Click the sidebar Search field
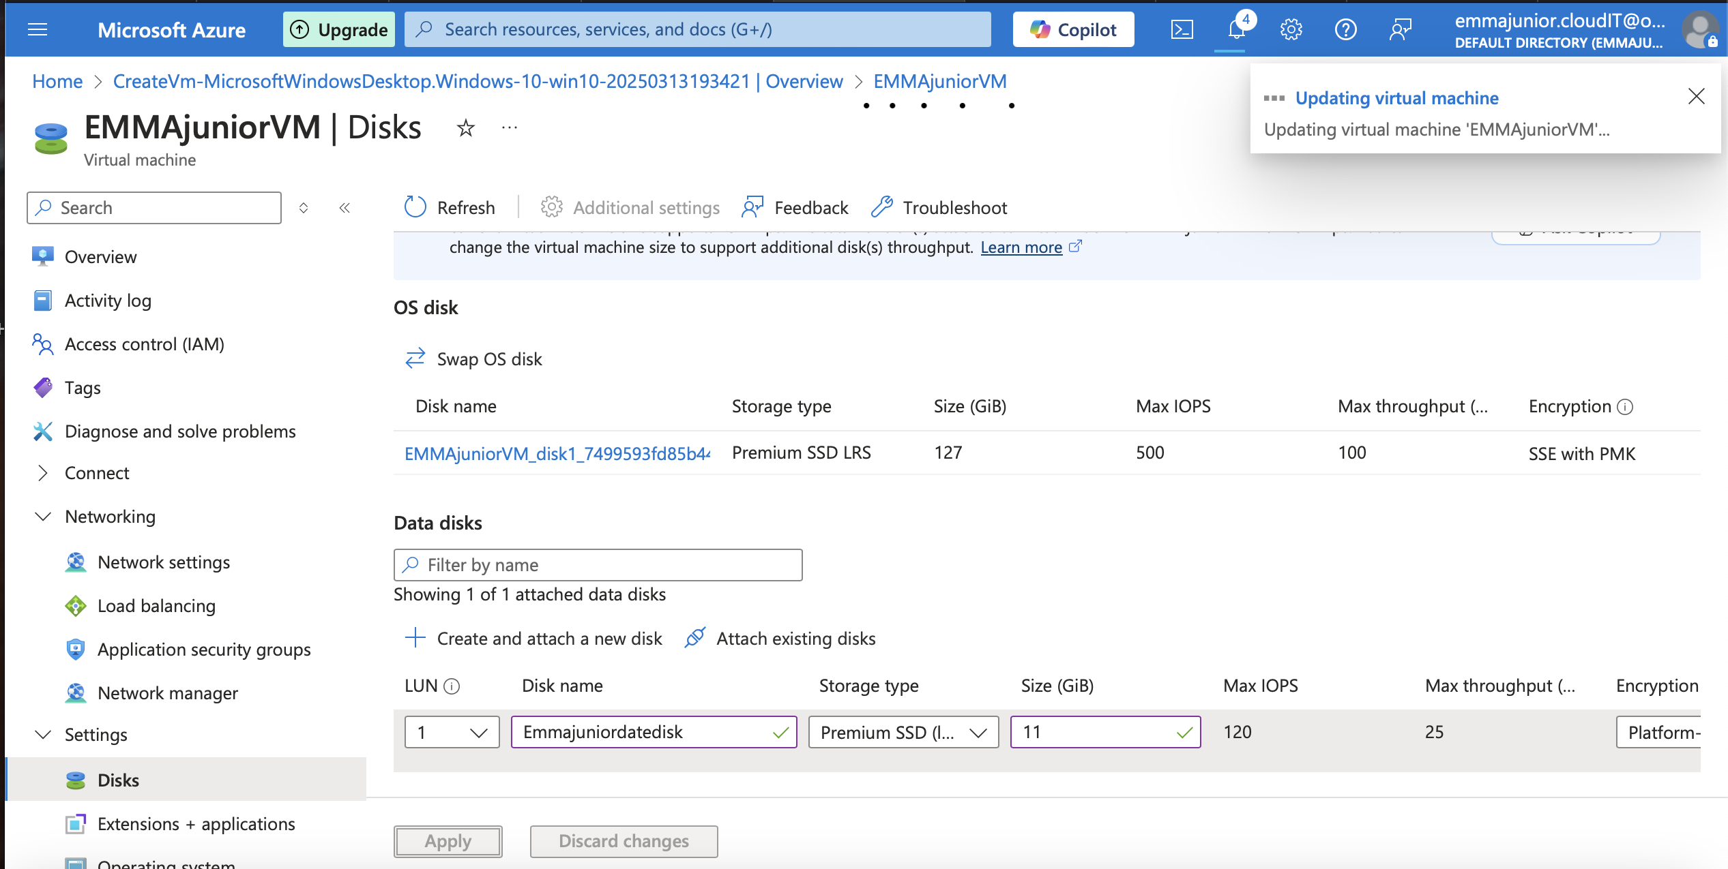This screenshot has width=1728, height=869. [154, 208]
